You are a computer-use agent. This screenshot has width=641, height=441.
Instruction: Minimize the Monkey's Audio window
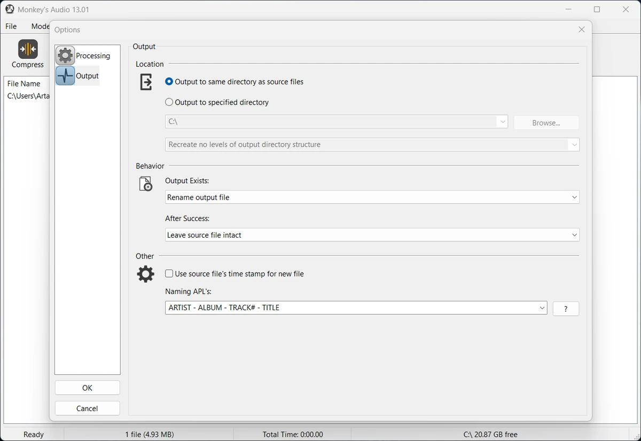pyautogui.click(x=568, y=9)
